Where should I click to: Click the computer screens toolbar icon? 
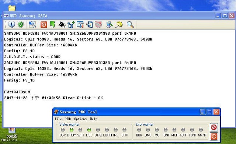click(32, 25)
